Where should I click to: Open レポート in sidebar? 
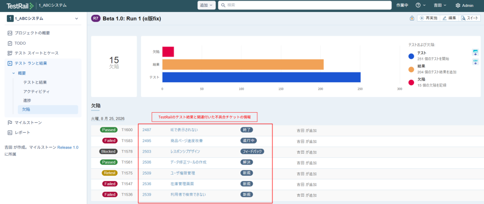tap(23, 132)
